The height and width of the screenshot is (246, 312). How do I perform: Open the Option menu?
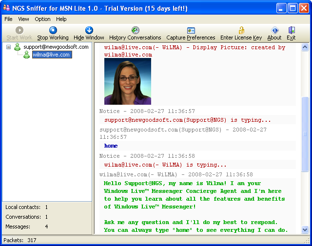point(42,19)
